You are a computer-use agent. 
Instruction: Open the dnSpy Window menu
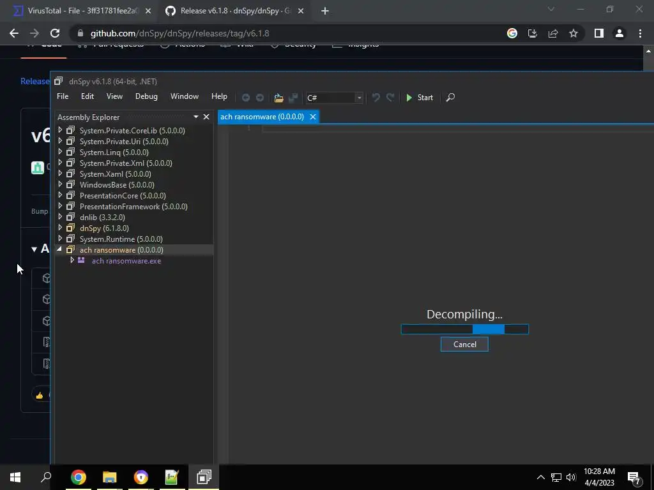(185, 96)
